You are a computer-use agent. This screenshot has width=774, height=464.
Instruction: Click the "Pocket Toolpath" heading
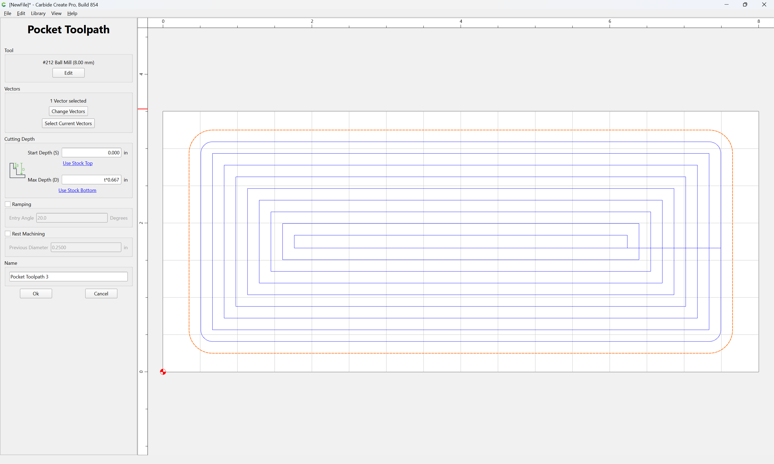coord(69,29)
